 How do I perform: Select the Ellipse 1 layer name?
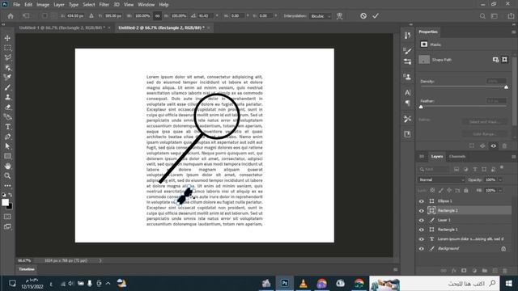click(x=444, y=201)
